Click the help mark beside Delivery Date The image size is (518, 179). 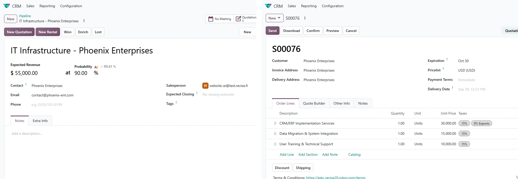click(x=452, y=88)
